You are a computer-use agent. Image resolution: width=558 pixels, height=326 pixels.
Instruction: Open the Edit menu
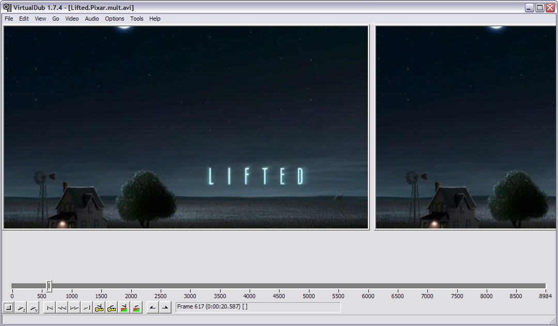(24, 19)
